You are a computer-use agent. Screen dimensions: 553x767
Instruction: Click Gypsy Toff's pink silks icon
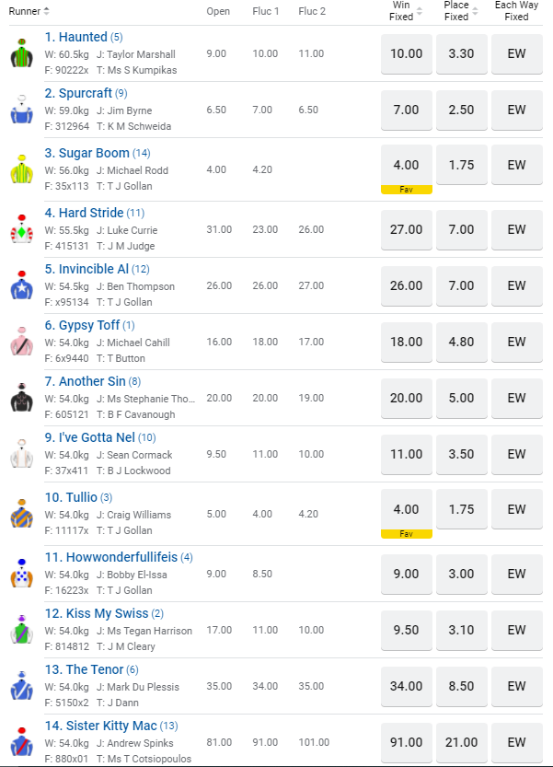pyautogui.click(x=20, y=342)
